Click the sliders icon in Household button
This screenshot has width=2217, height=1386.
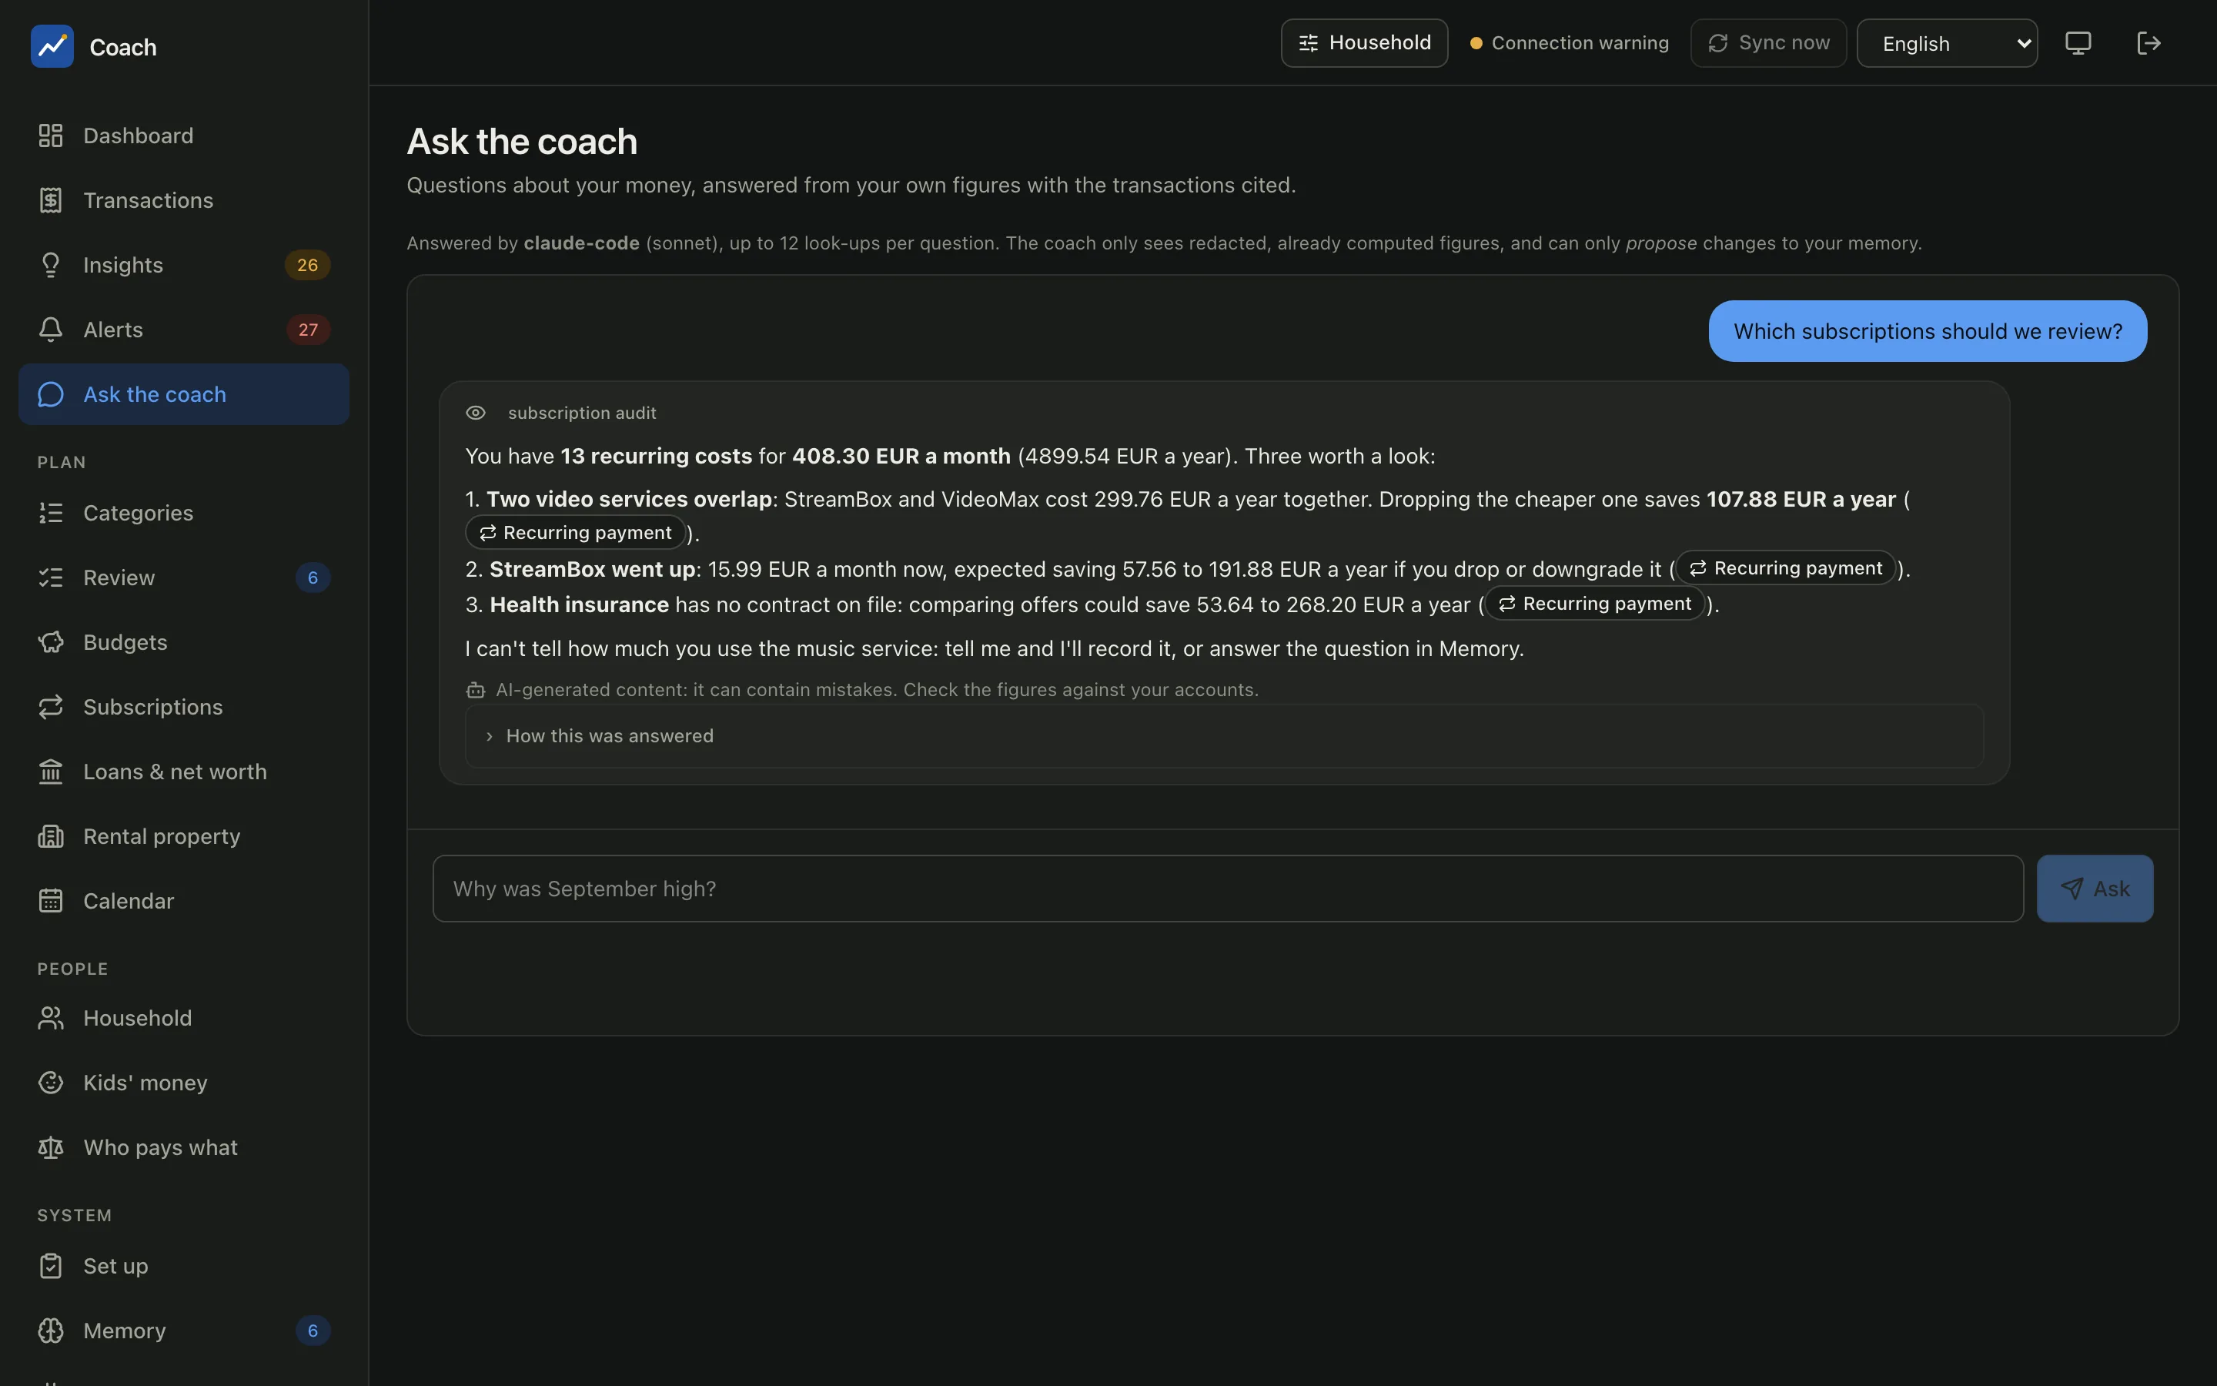pos(1308,43)
